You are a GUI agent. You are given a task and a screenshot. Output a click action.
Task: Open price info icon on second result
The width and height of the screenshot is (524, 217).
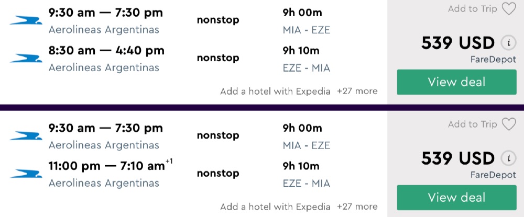[x=506, y=158]
